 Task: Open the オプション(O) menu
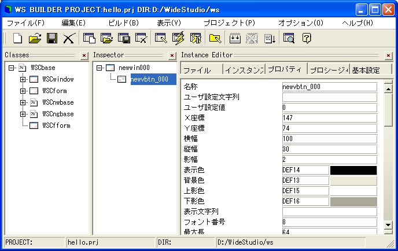(301, 23)
